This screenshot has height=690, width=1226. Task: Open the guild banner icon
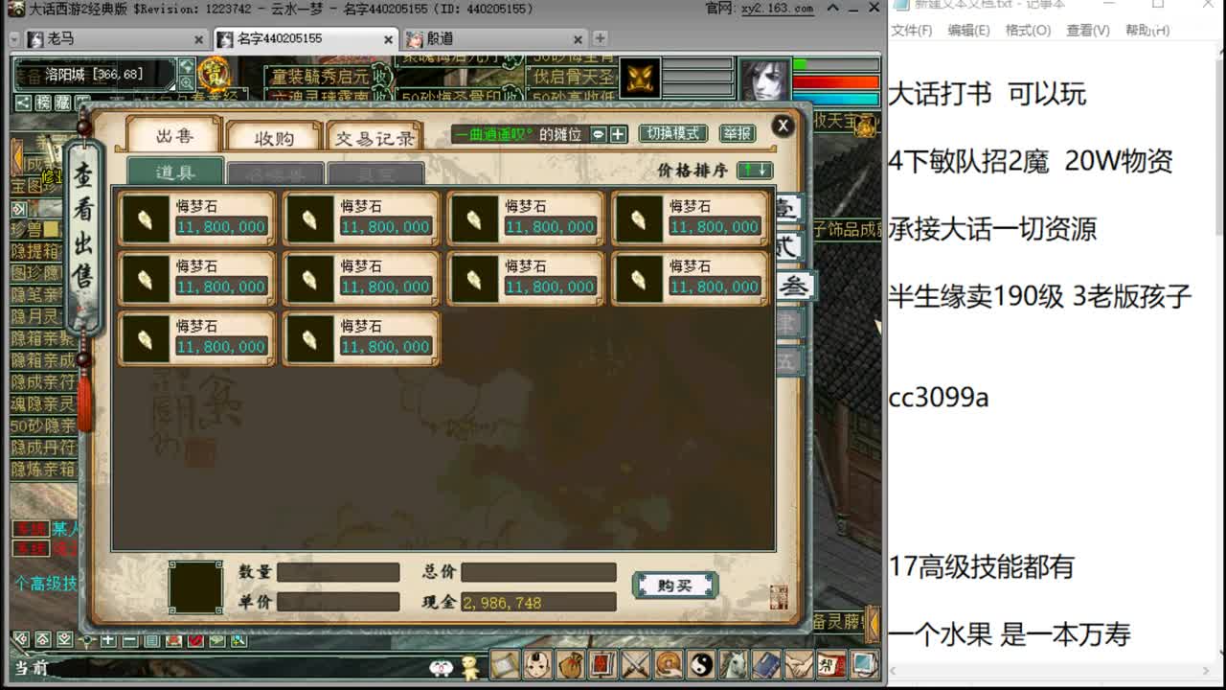tap(831, 664)
